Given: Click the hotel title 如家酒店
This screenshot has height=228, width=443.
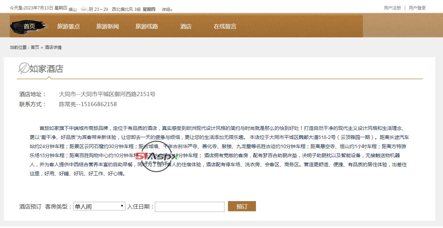Looking at the screenshot, I should (x=47, y=69).
